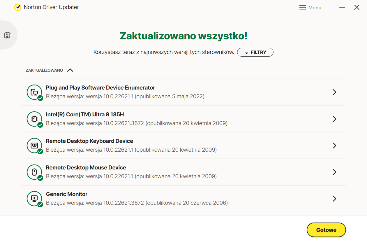Select the Intel(R) Core(TM) Ultra 9 185H title
This screenshot has width=367, height=245.
85,115
